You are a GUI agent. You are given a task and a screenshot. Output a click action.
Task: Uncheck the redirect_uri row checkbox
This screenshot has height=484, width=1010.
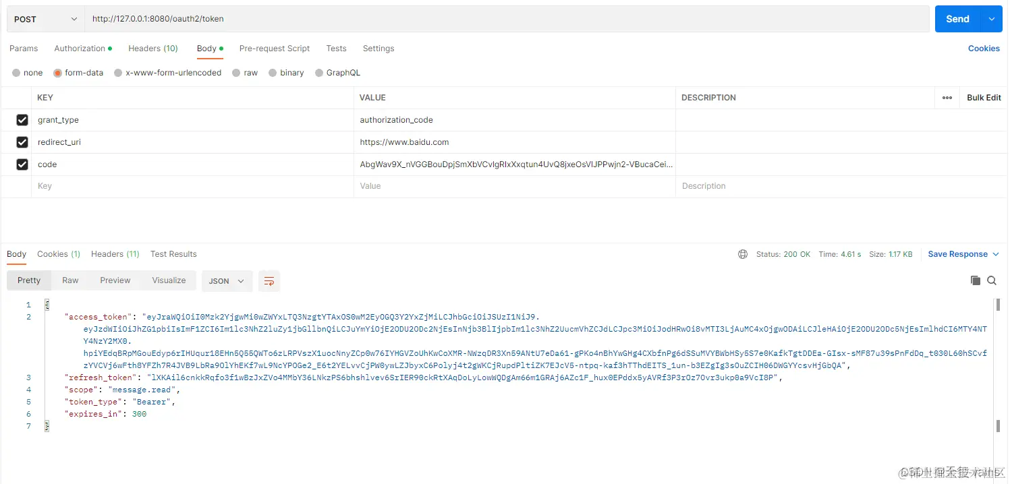pyautogui.click(x=22, y=142)
